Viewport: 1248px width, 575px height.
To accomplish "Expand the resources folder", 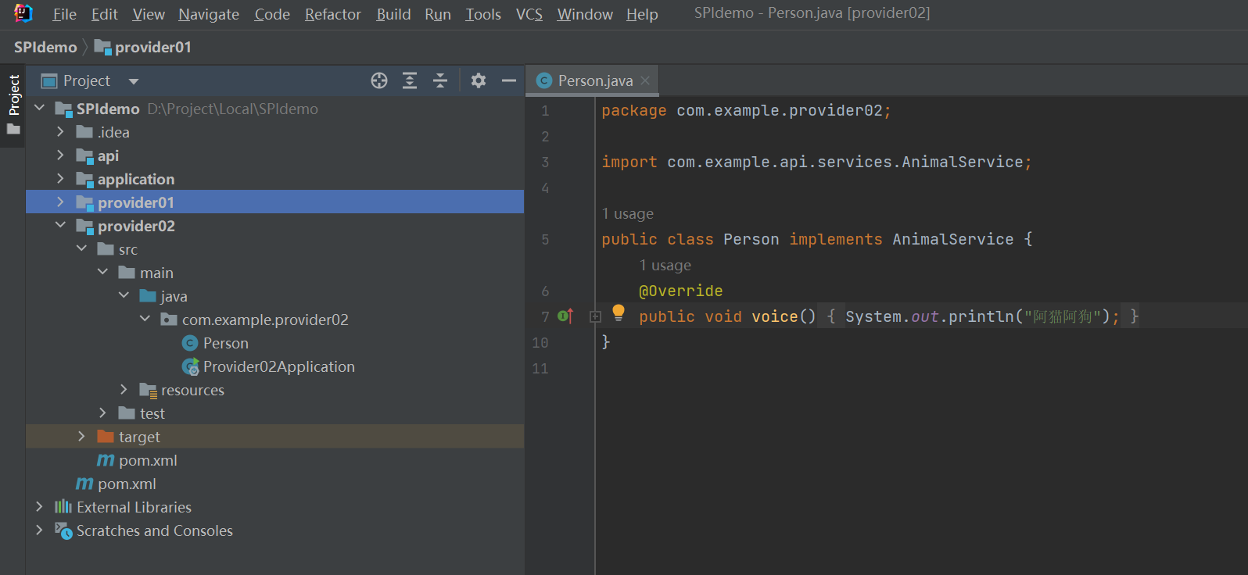I will click(x=124, y=389).
